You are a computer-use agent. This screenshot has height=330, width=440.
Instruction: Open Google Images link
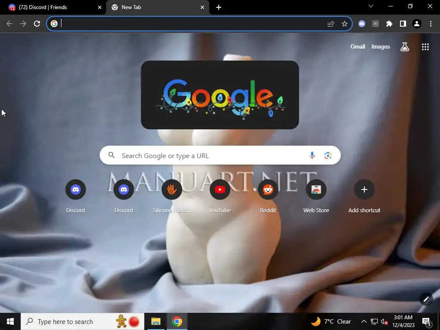point(381,46)
